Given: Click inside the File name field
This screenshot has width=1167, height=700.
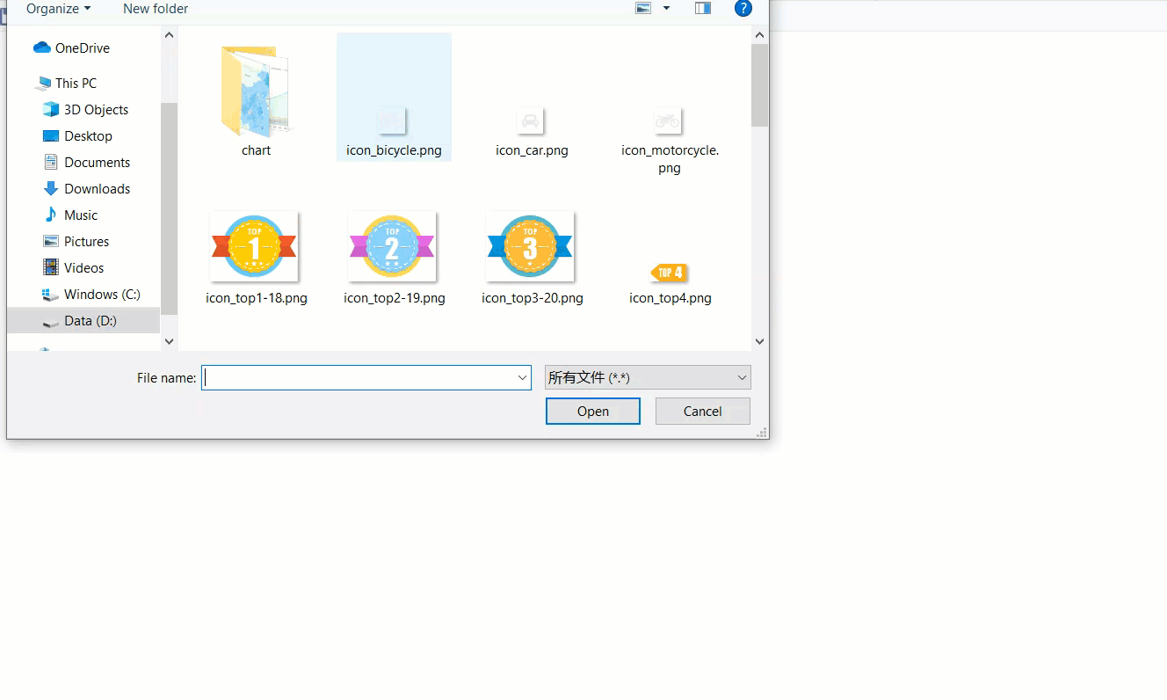Looking at the screenshot, I should pyautogui.click(x=352, y=376).
